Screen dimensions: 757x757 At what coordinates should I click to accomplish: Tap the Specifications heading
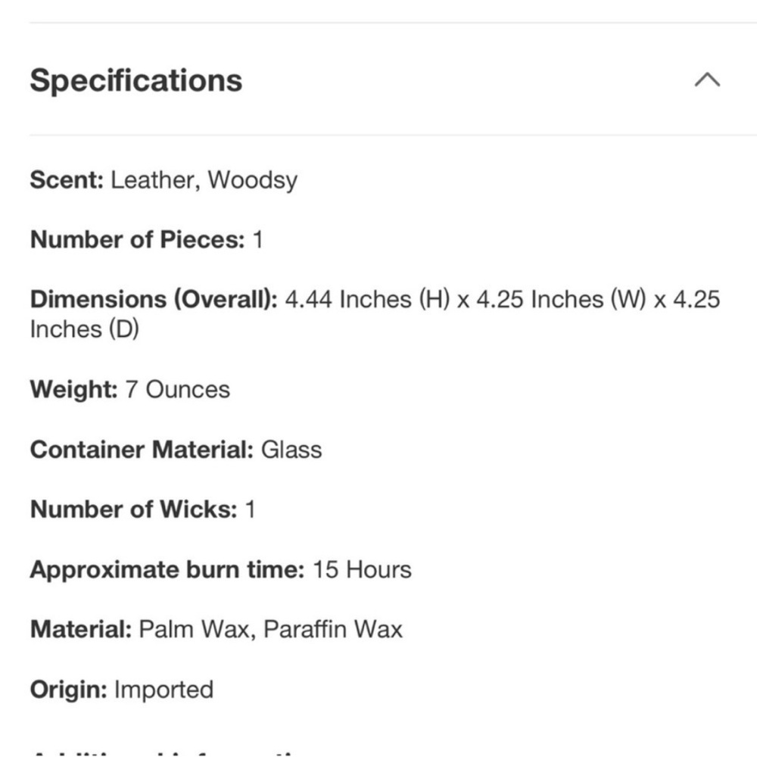(x=136, y=80)
